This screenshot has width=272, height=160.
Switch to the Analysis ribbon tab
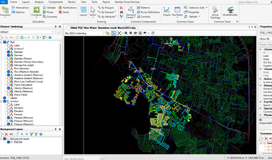pos(39,2)
